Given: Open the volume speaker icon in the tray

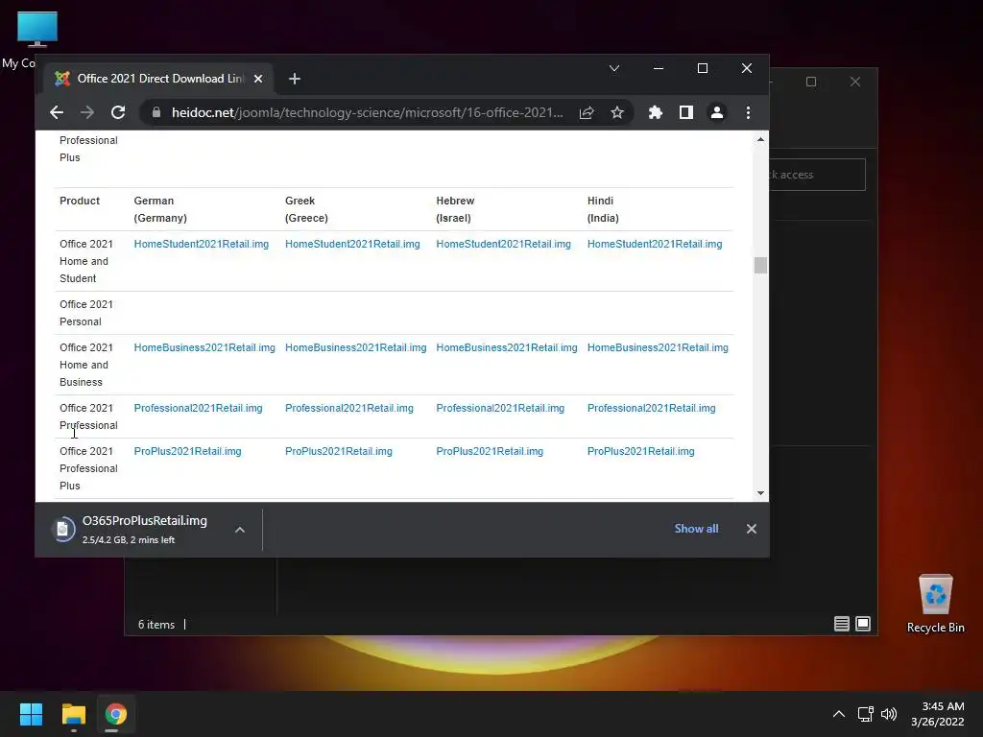Looking at the screenshot, I should click(888, 714).
